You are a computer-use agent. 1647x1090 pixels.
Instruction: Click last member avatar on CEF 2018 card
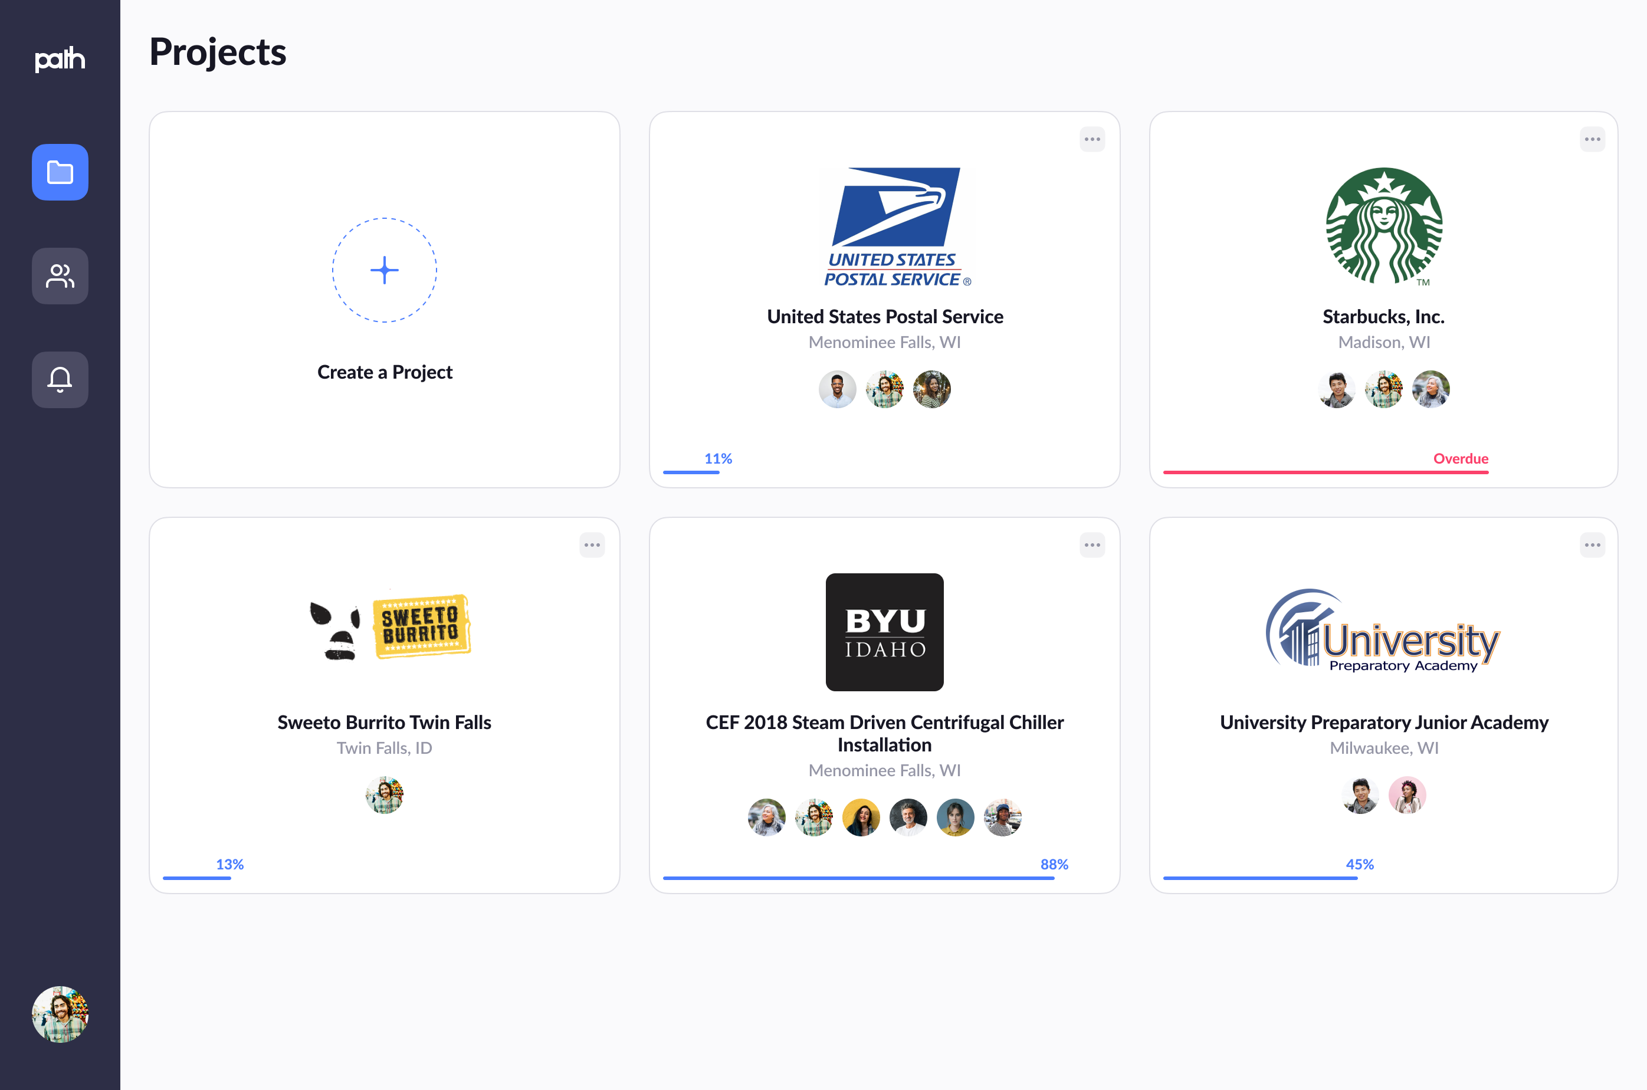coord(1002,817)
